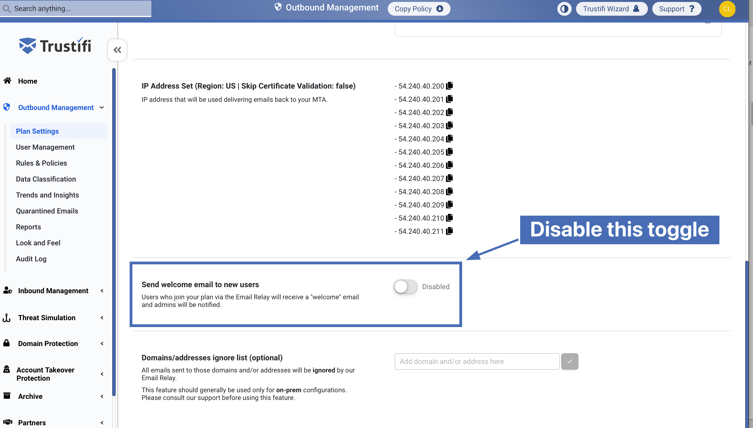View Trends and Insights

47,195
